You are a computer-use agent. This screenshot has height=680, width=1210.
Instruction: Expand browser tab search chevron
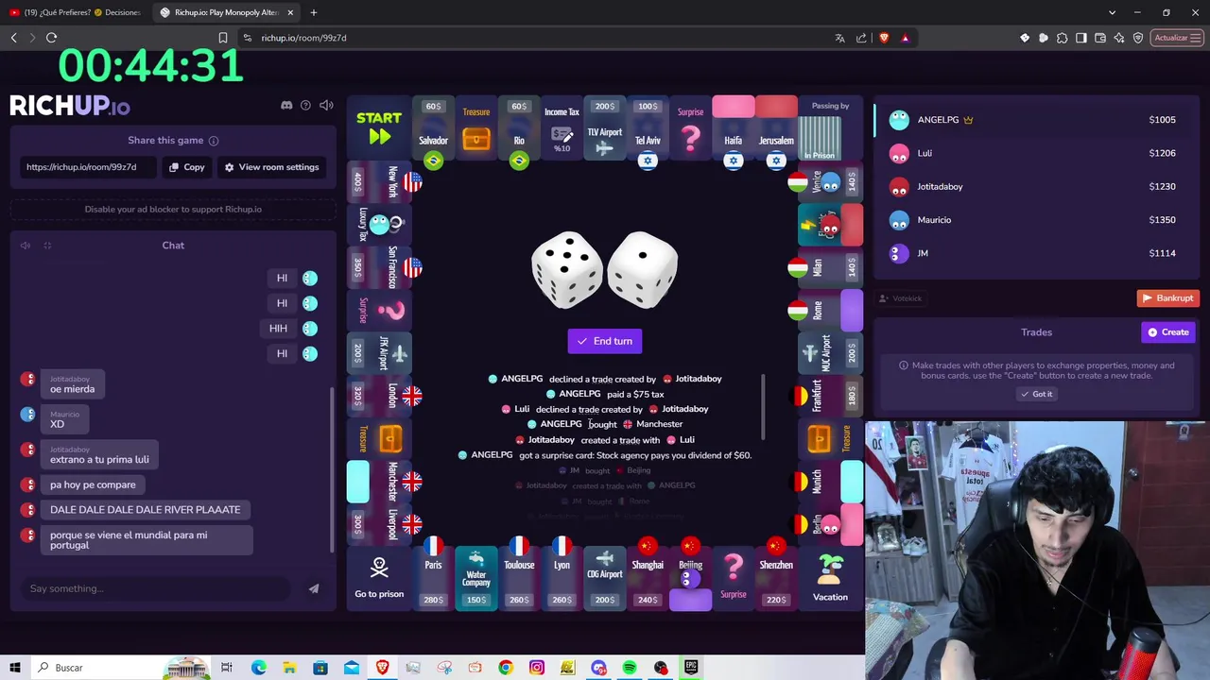[1112, 12]
